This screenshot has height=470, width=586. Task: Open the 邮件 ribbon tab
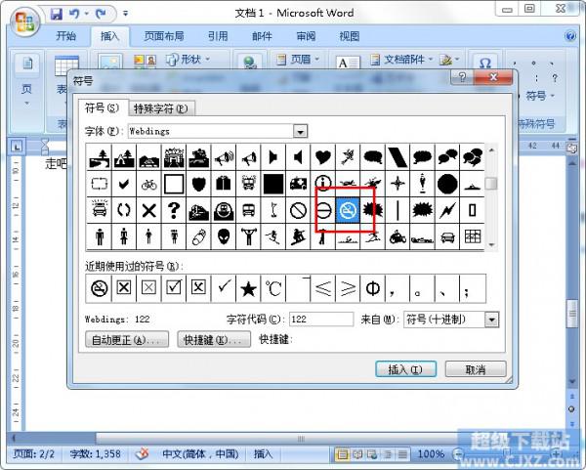(x=262, y=36)
